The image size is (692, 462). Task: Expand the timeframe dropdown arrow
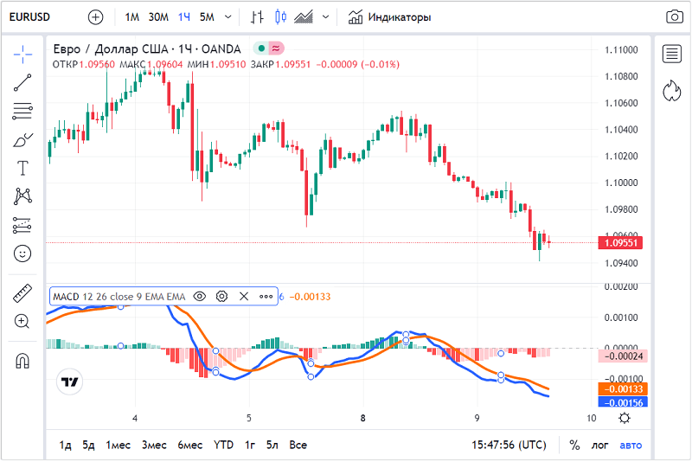click(228, 17)
